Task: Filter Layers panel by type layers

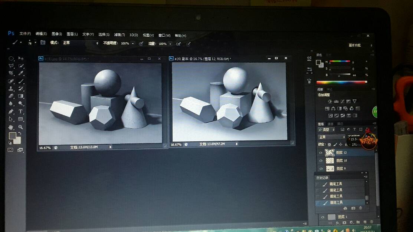Action: point(354,129)
